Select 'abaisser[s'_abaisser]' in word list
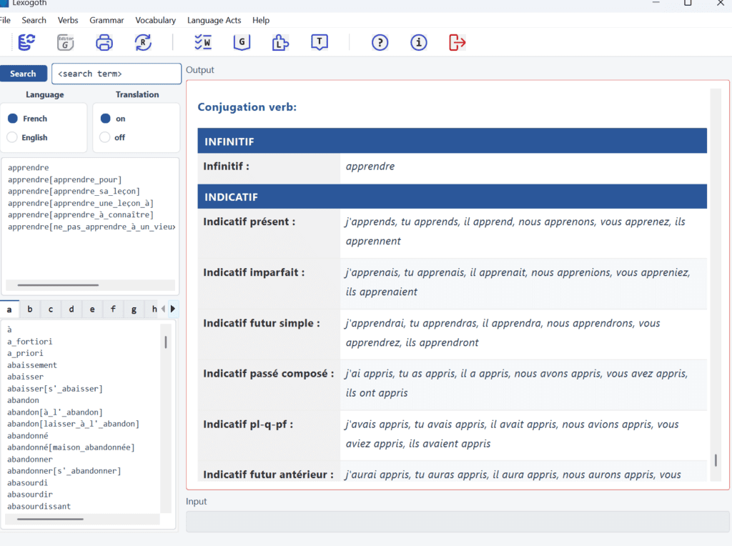This screenshot has width=732, height=546. click(54, 388)
